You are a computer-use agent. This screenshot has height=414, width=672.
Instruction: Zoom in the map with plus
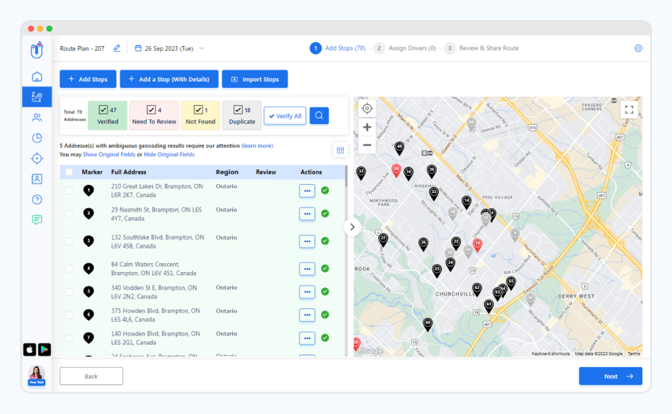(x=367, y=128)
